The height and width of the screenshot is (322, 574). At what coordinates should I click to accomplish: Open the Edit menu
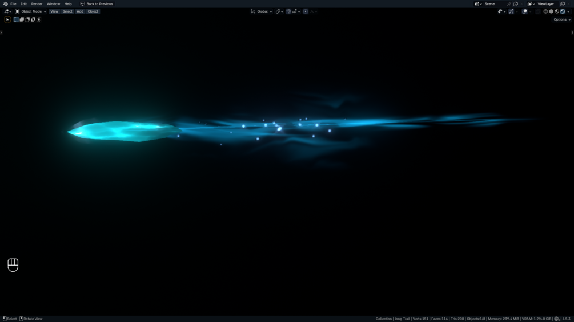[23, 3]
